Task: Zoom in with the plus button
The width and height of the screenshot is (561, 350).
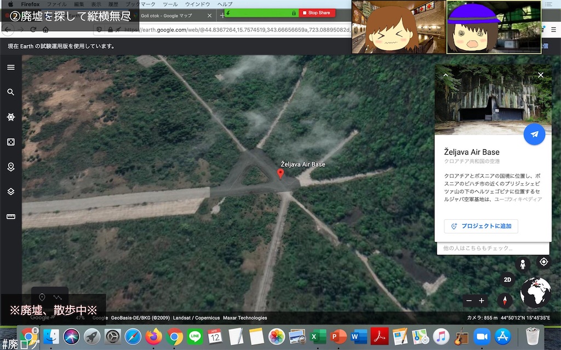Action: (482, 301)
